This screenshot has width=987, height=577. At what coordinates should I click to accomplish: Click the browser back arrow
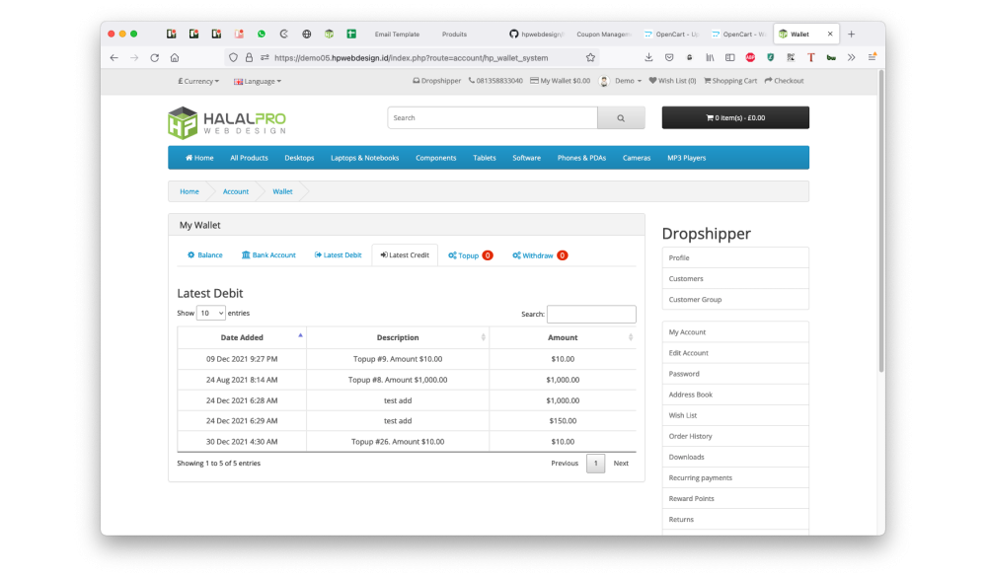(114, 58)
